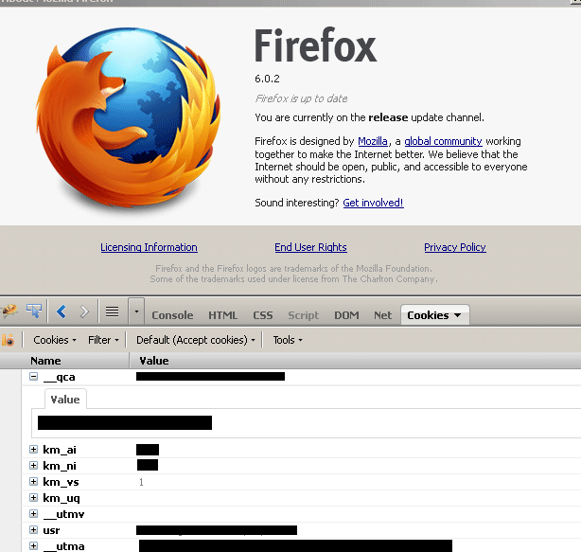Select the __qca cookie name

(60, 377)
